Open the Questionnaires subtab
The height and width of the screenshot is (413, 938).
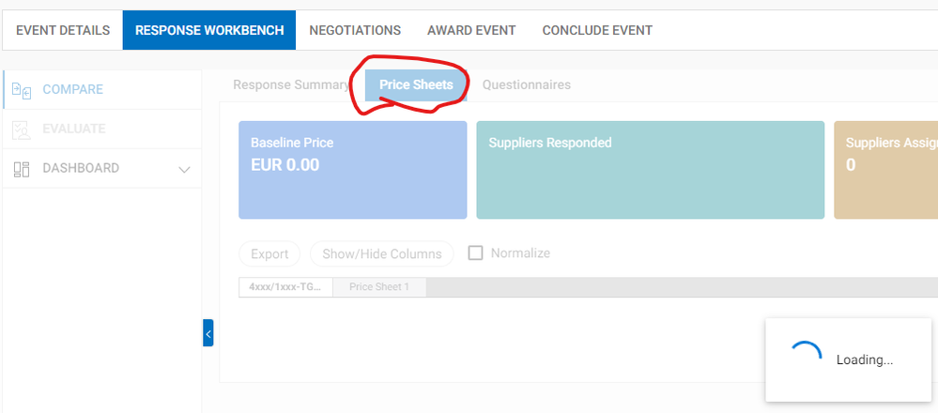[526, 84]
